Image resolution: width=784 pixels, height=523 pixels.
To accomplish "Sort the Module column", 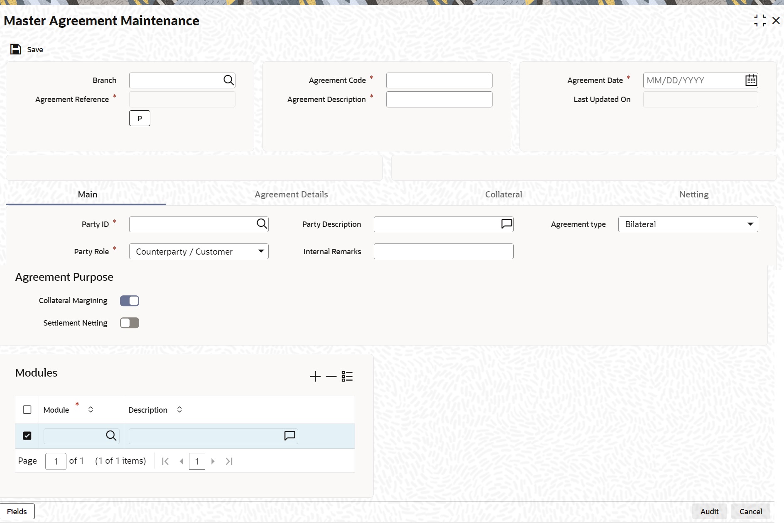I will pos(91,410).
